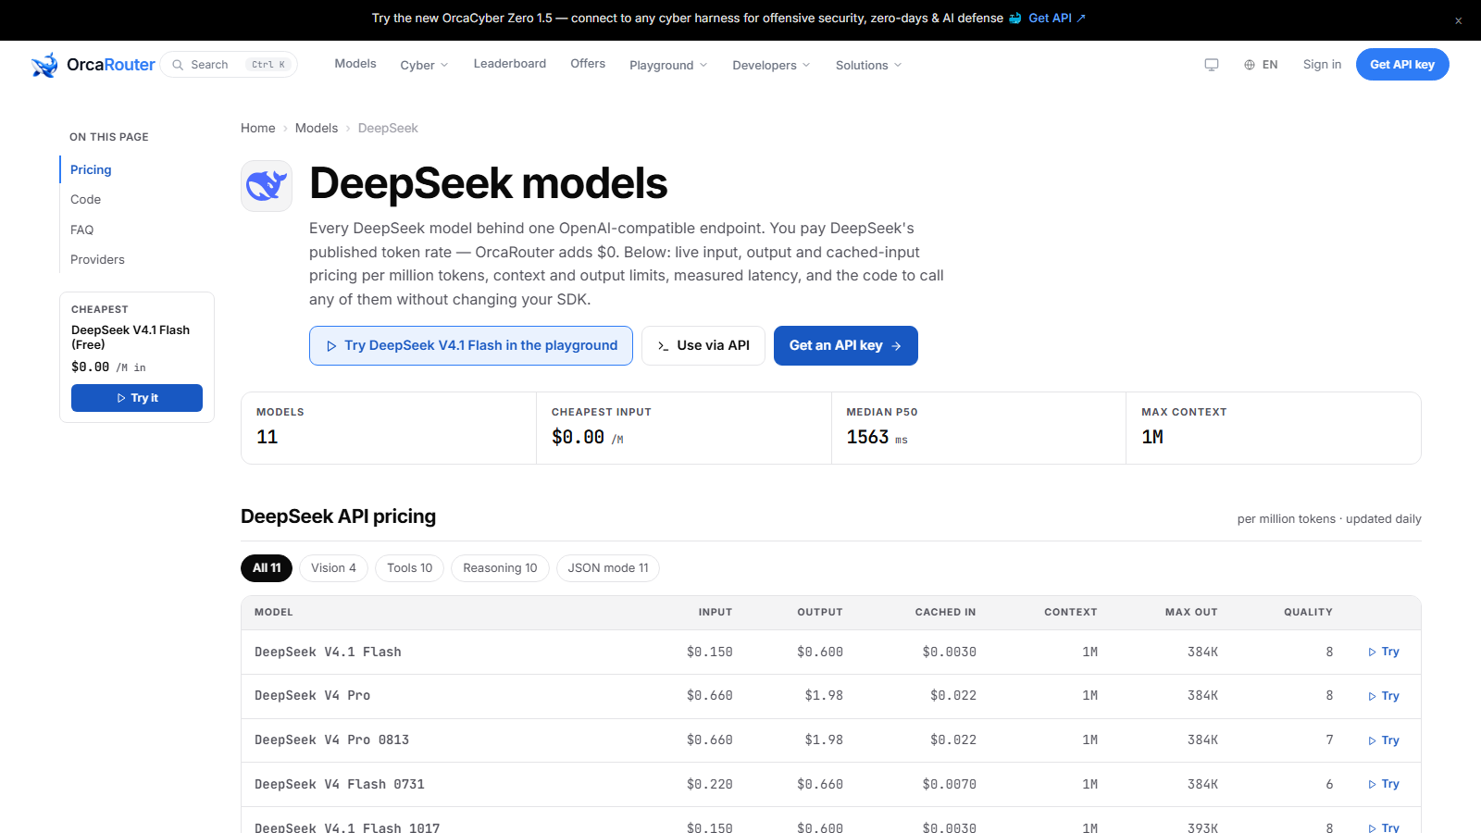This screenshot has width=1481, height=833.
Task: Jump to Code section in sidebar
Action: pyautogui.click(x=85, y=200)
